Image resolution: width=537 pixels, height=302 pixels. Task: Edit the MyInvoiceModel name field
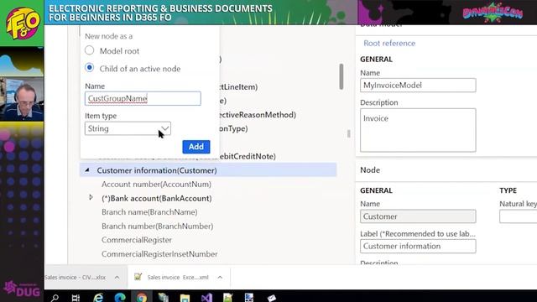[x=418, y=86]
